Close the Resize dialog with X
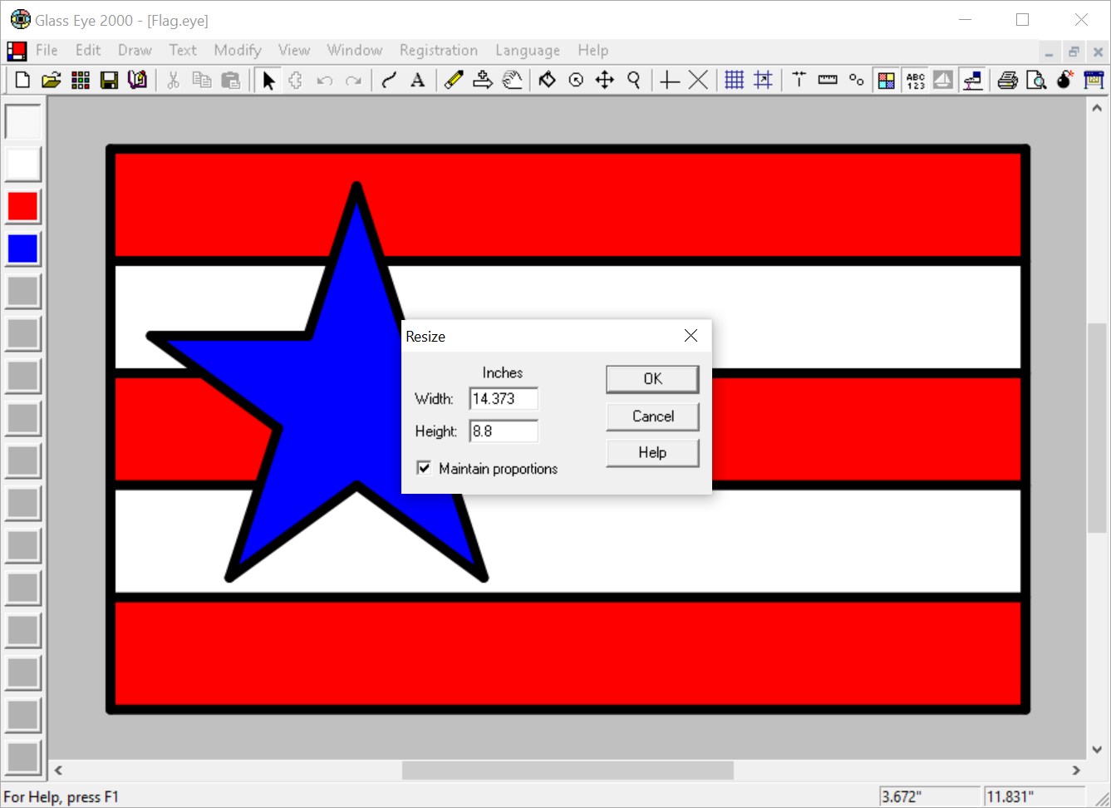This screenshot has width=1111, height=808. tap(691, 335)
